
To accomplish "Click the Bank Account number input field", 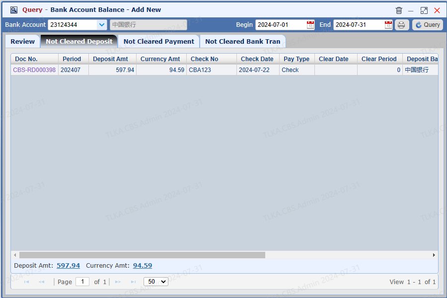I will point(73,25).
